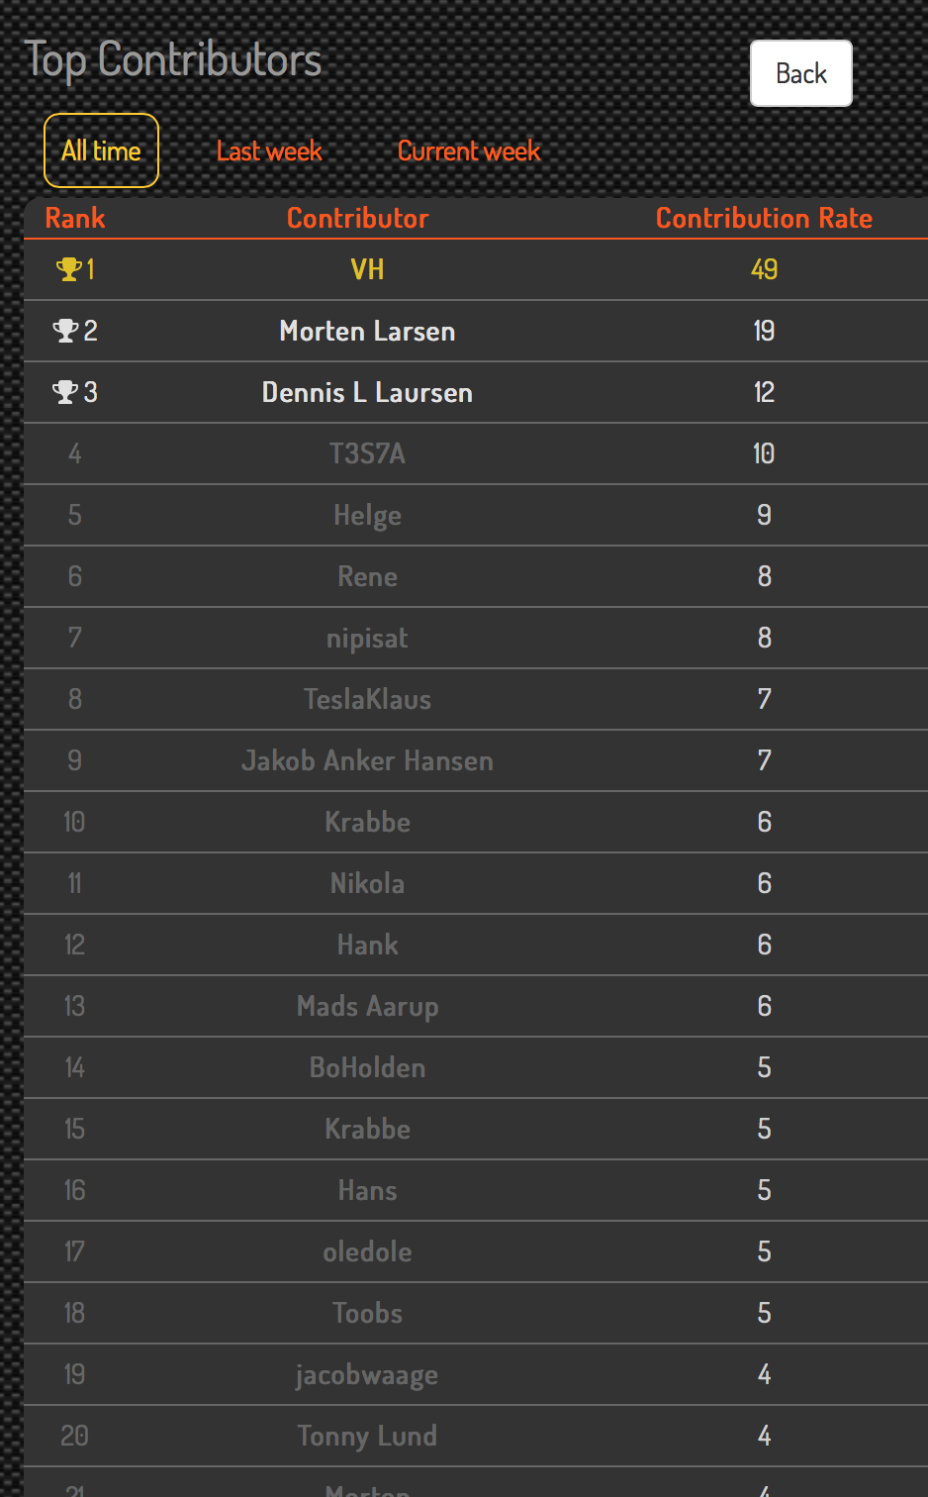
Task: Click the T3S7A contributor row
Action: click(476, 453)
